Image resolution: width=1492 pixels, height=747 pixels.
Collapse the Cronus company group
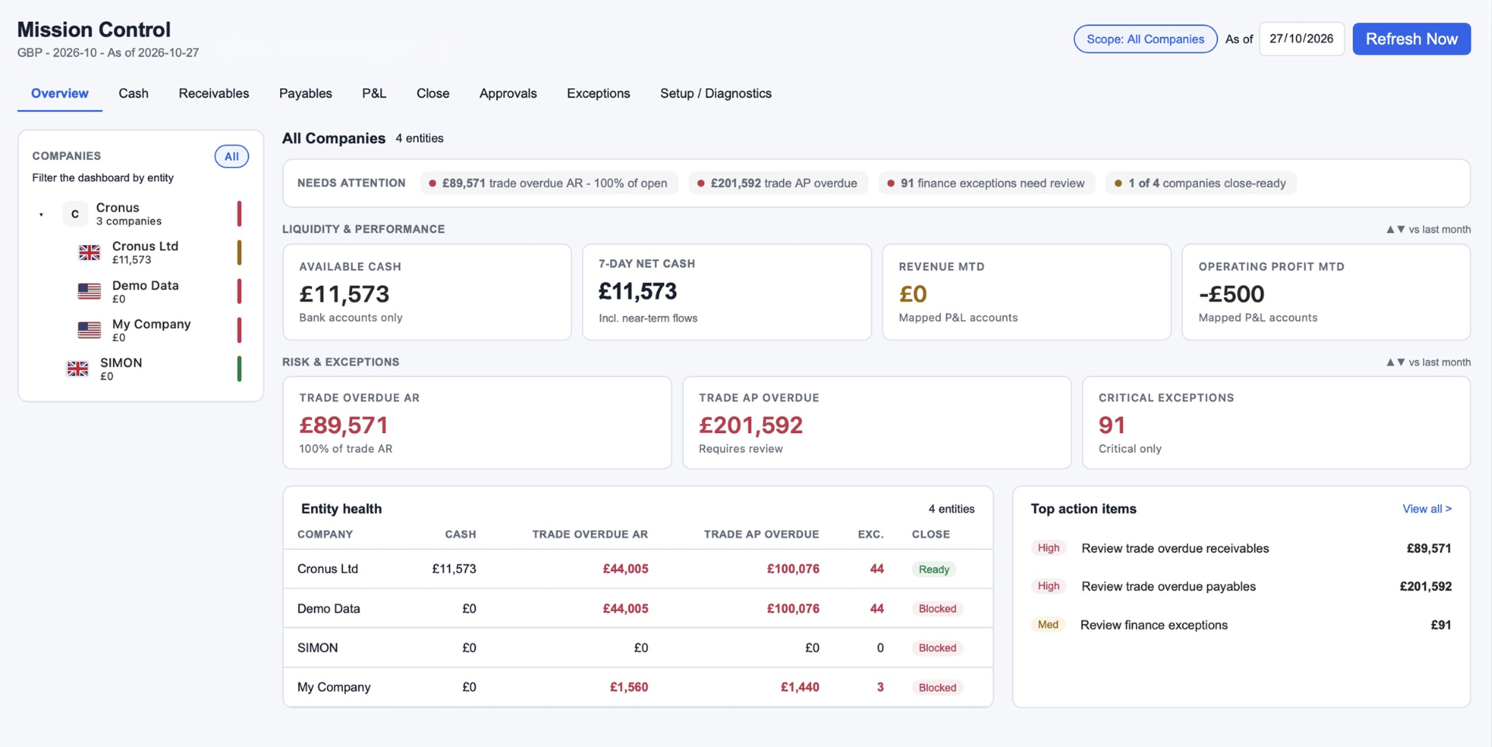click(41, 214)
